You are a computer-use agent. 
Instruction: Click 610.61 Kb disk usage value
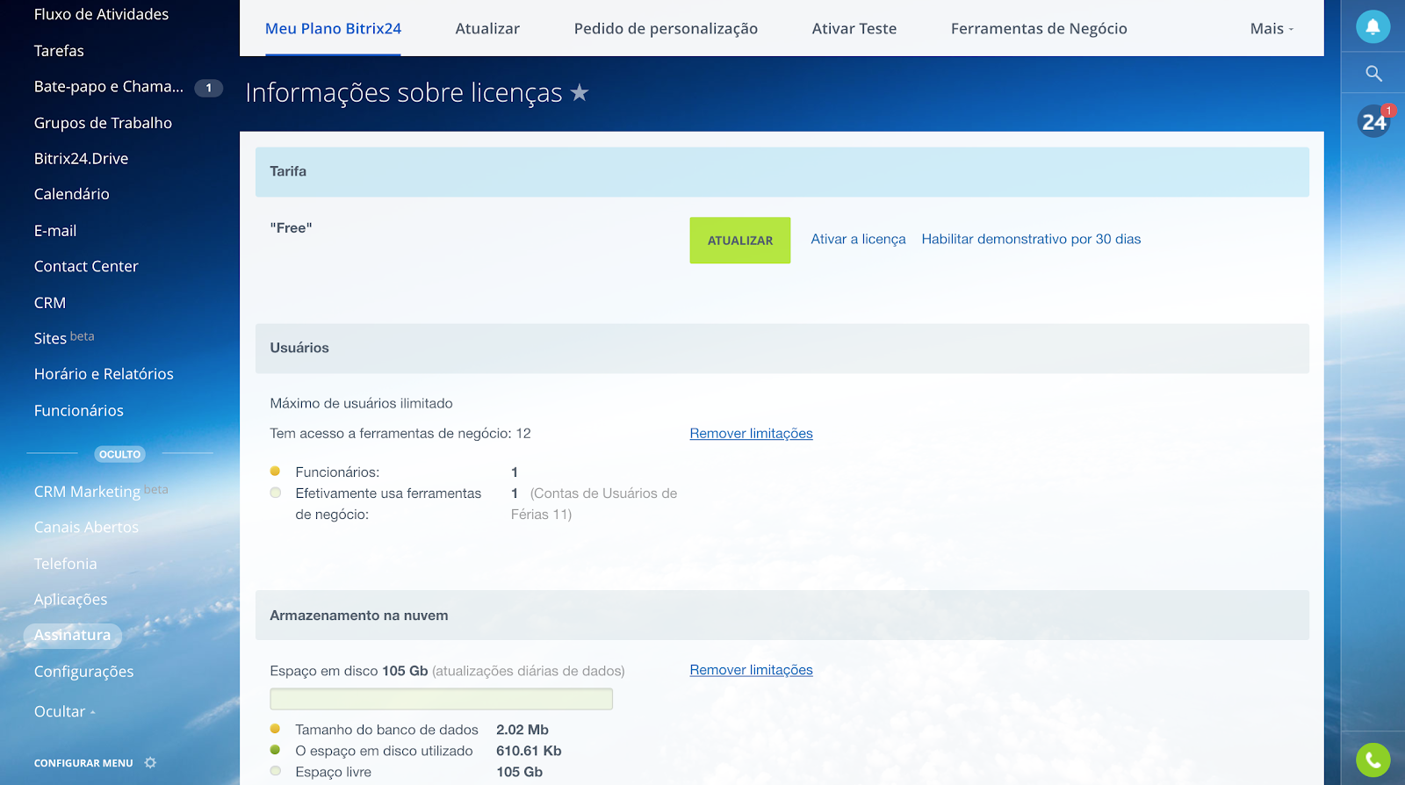click(529, 751)
